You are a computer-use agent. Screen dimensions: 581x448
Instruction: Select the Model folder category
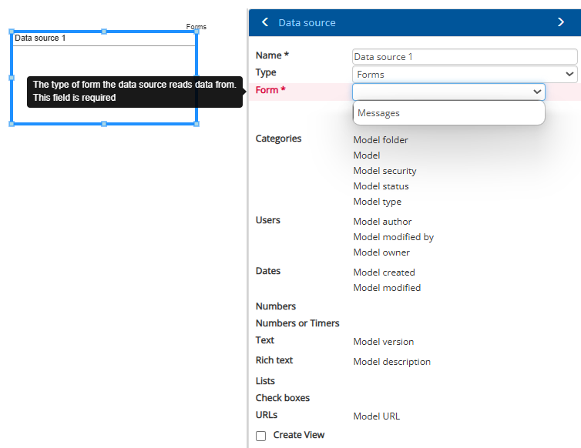pyautogui.click(x=381, y=140)
